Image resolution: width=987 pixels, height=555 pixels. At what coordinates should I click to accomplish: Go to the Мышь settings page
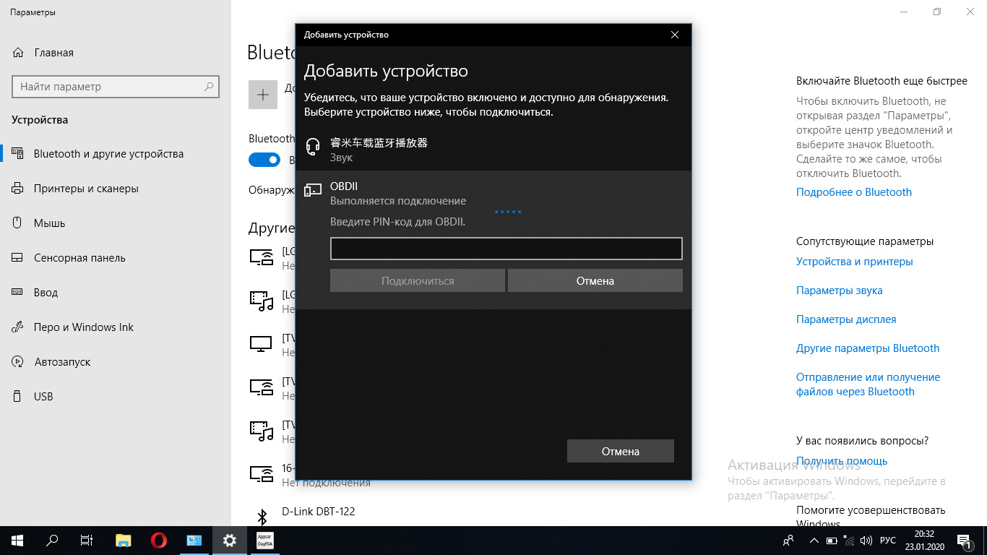[116, 223]
